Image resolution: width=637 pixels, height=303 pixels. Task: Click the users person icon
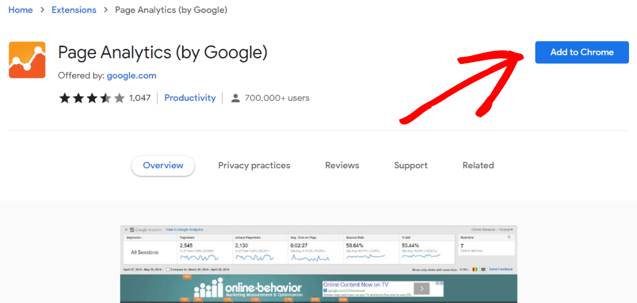coord(235,98)
